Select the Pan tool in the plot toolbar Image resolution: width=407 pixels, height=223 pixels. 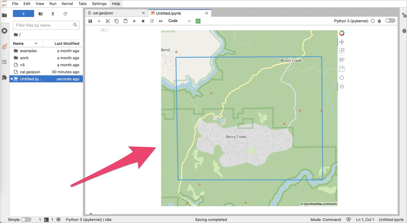(x=341, y=42)
